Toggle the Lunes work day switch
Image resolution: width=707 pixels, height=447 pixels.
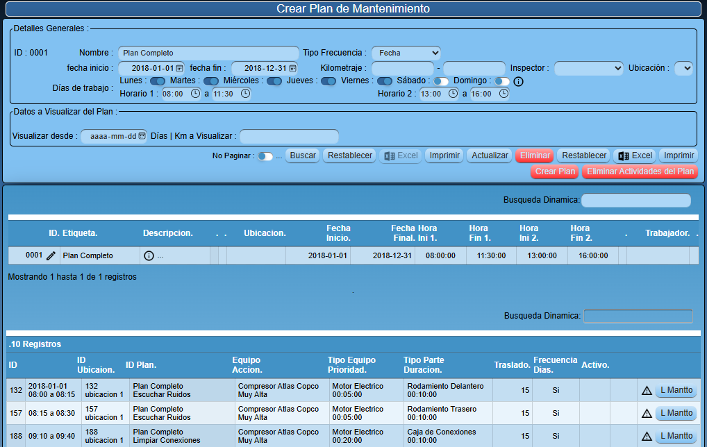pos(158,81)
